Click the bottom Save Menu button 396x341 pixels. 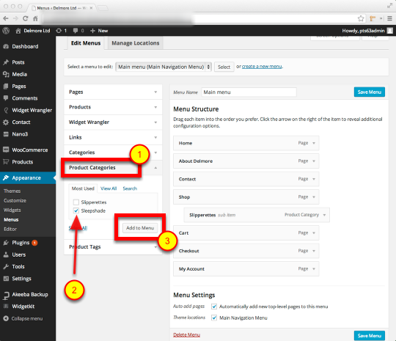[x=370, y=336]
